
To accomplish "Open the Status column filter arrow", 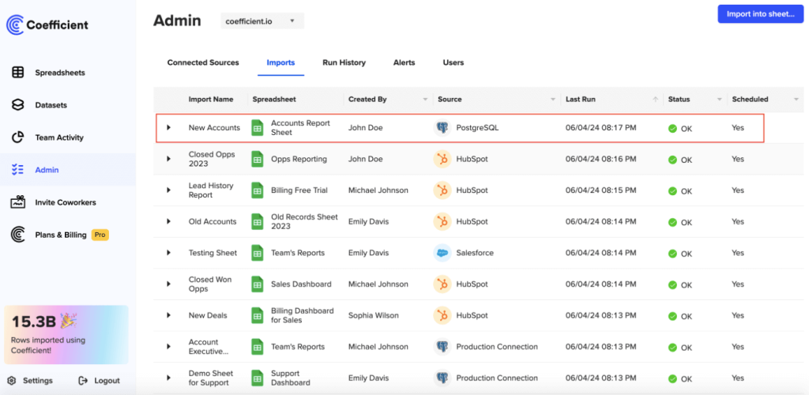I will (719, 99).
